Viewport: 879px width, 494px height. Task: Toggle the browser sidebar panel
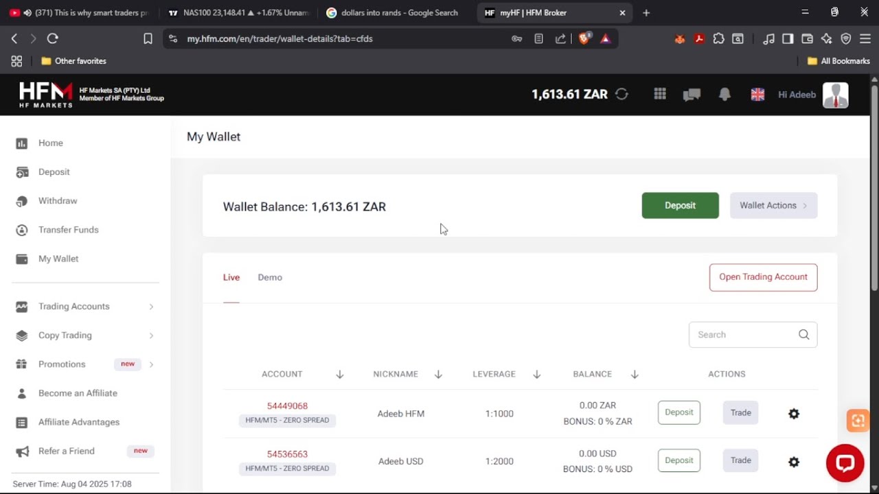pos(788,39)
